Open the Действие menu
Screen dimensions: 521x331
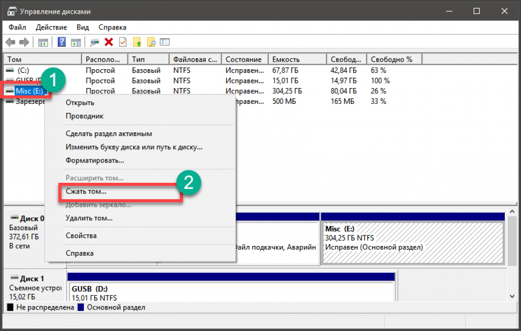click(x=51, y=27)
